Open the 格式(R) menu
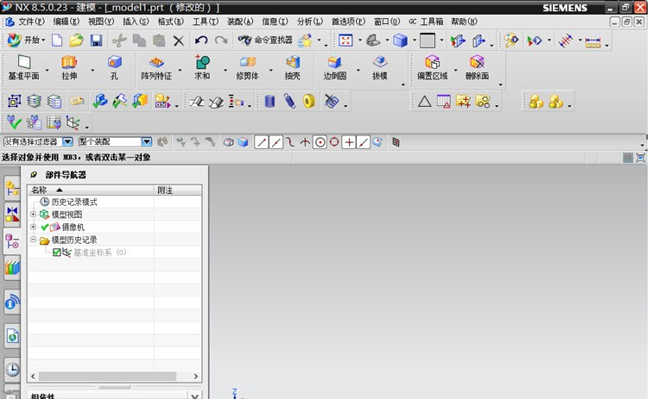Screen dimensions: 652x399 coord(171,22)
